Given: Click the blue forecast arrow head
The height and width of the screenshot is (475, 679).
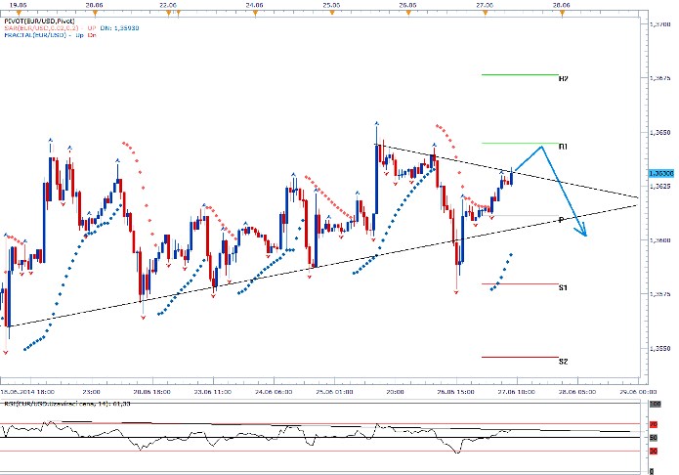Looking at the screenshot, I should click(x=584, y=232).
